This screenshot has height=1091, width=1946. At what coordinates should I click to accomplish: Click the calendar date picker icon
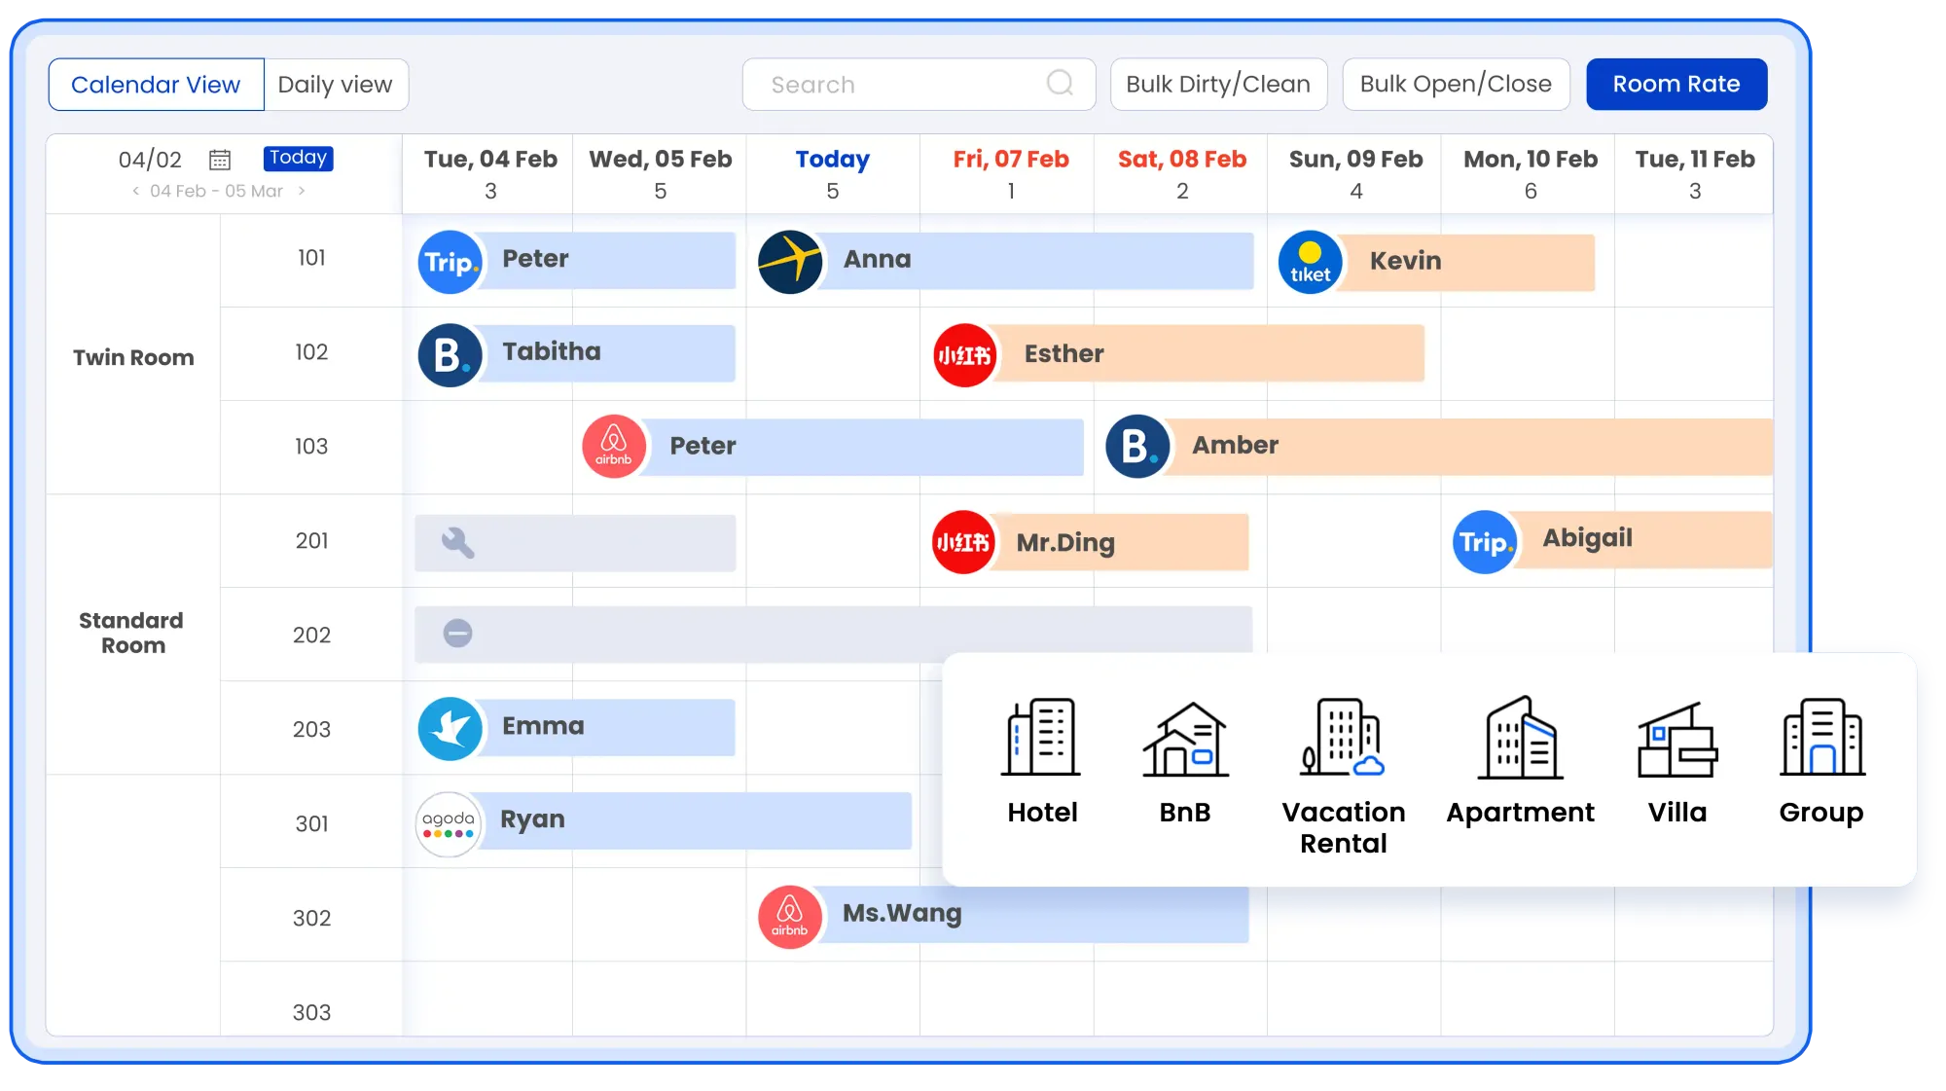point(220,159)
